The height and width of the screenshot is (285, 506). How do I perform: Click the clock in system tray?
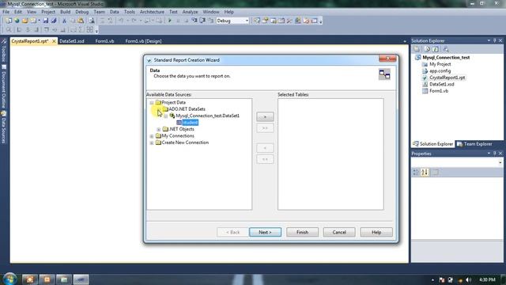487,279
